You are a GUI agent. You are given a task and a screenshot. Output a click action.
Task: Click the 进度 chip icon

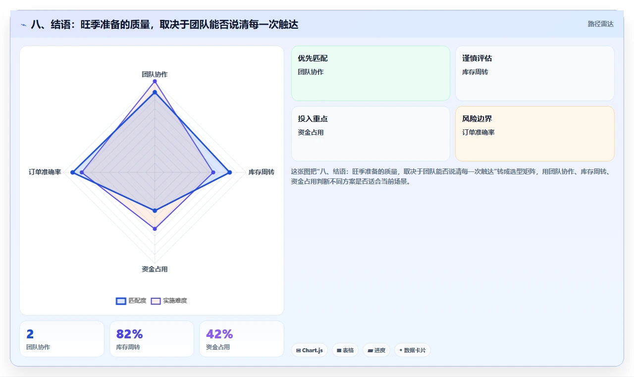point(370,350)
